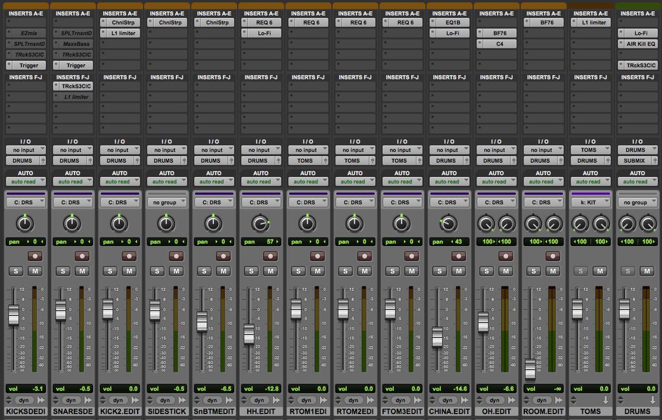Viewport: 662px width, 420px height.
Task: Open output window icon on RTOM2EDI strip
Action: (372, 161)
